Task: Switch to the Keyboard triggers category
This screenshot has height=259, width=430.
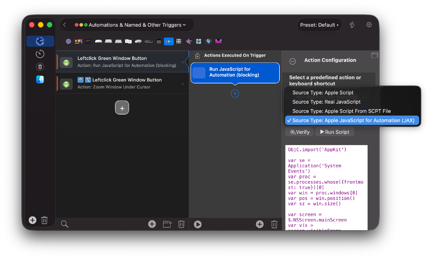Action: pyautogui.click(x=119, y=41)
